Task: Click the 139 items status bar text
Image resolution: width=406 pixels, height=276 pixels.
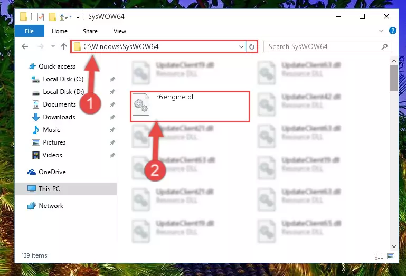Action: [x=34, y=255]
